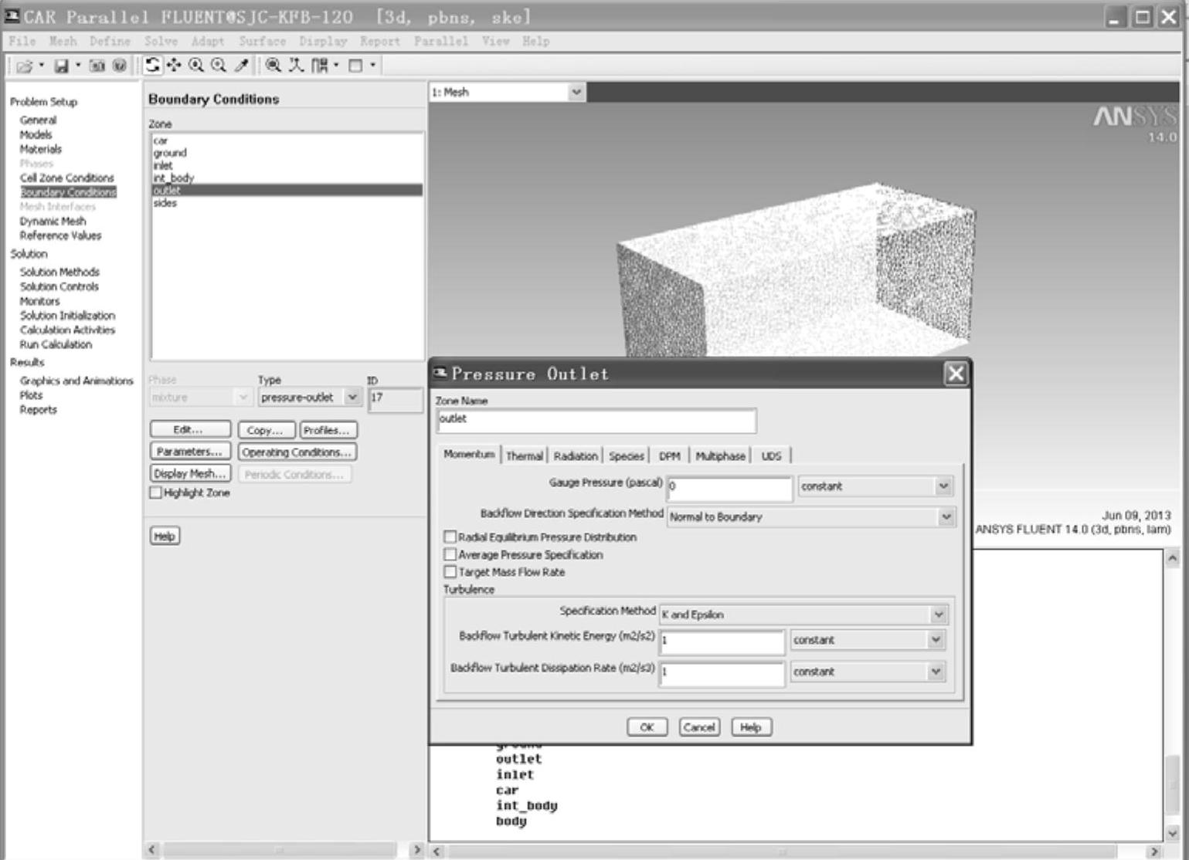Open the Adapt menu
The width and height of the screenshot is (1189, 860).
coord(208,41)
